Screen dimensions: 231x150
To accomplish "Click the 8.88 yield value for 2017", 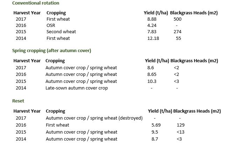I will tap(152, 19).
